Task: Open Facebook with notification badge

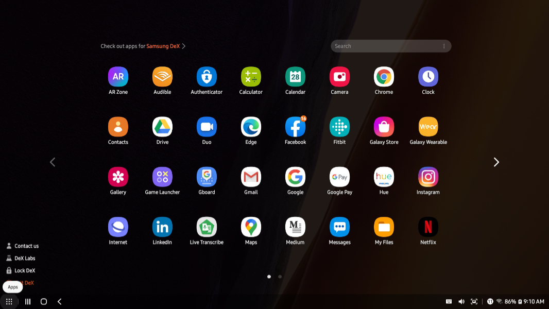Action: (x=295, y=127)
